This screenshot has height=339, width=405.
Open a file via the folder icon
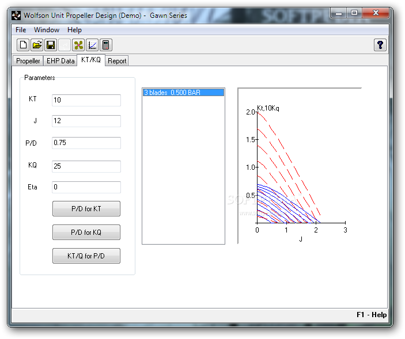coord(37,45)
